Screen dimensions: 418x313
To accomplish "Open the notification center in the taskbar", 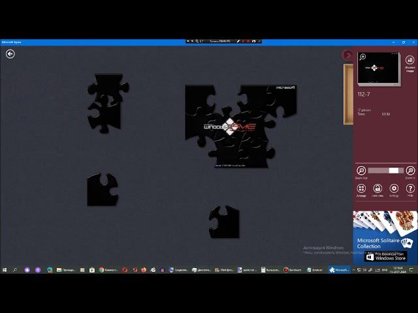I will [411, 270].
